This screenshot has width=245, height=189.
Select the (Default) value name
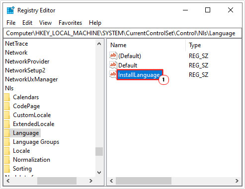[x=130, y=56]
